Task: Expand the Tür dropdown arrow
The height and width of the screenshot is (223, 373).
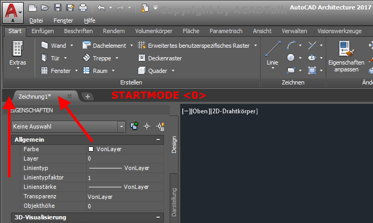Action: pyautogui.click(x=65, y=58)
